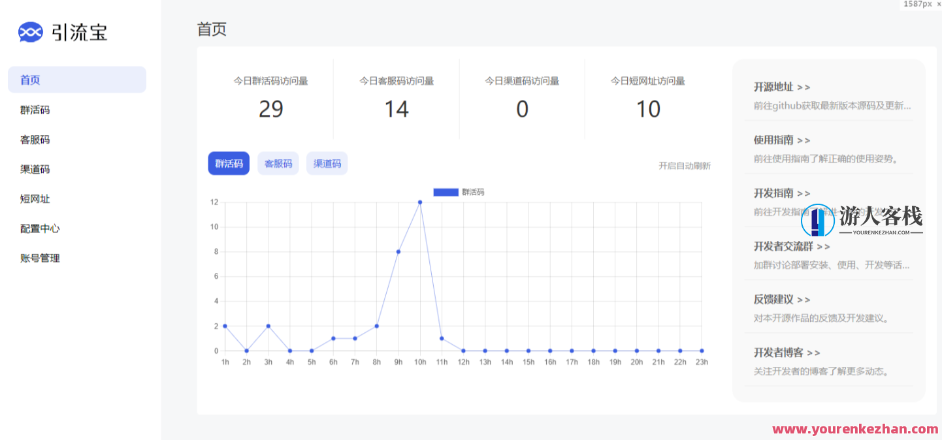Image resolution: width=942 pixels, height=440 pixels.
Task: Open the 开发者交流群 >> link
Action: coord(791,246)
